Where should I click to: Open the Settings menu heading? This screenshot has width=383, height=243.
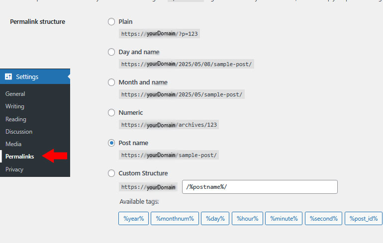pyautogui.click(x=35, y=77)
